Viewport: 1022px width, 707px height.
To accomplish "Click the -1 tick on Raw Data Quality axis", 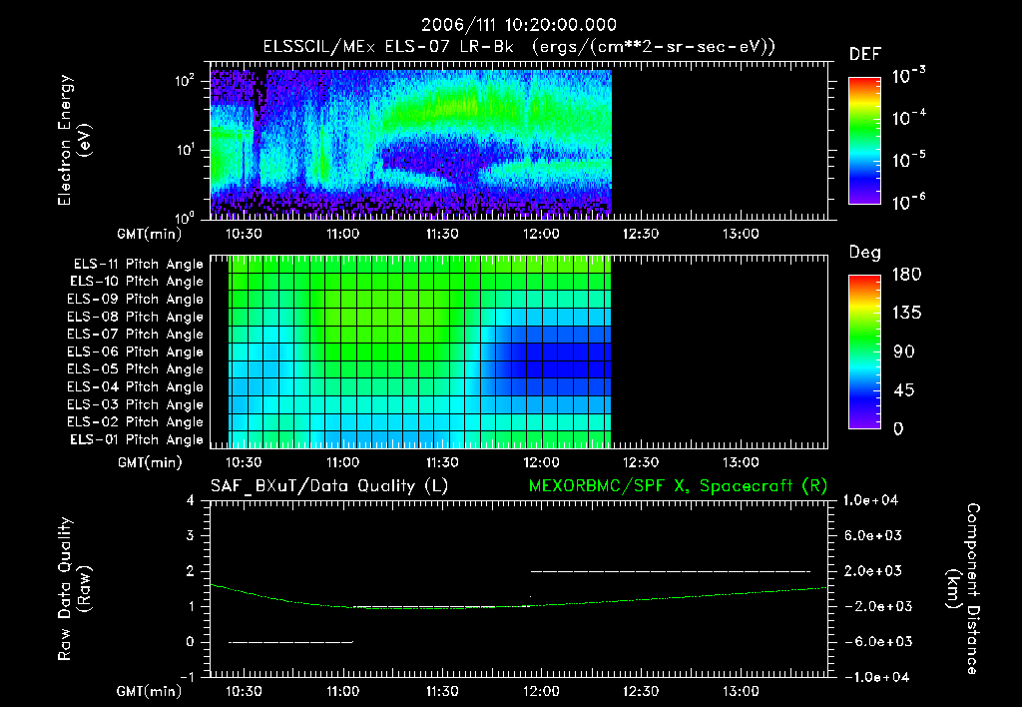I will pyautogui.click(x=187, y=677).
